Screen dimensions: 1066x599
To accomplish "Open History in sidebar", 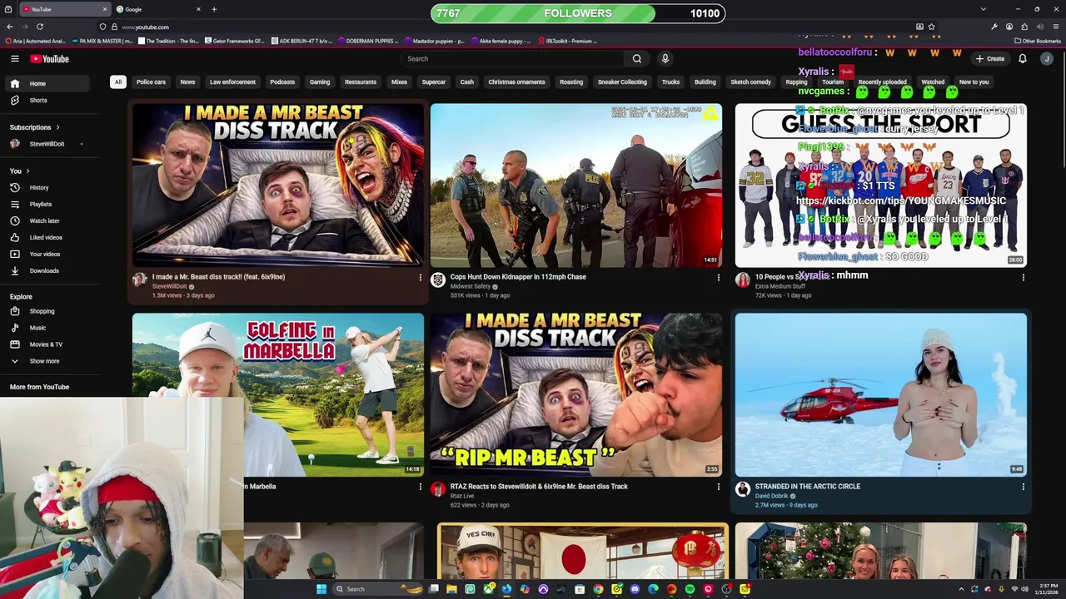I will point(48,187).
